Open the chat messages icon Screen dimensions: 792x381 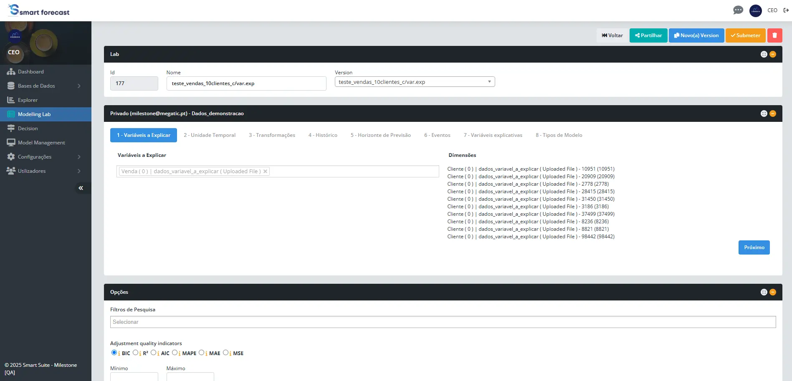[738, 10]
